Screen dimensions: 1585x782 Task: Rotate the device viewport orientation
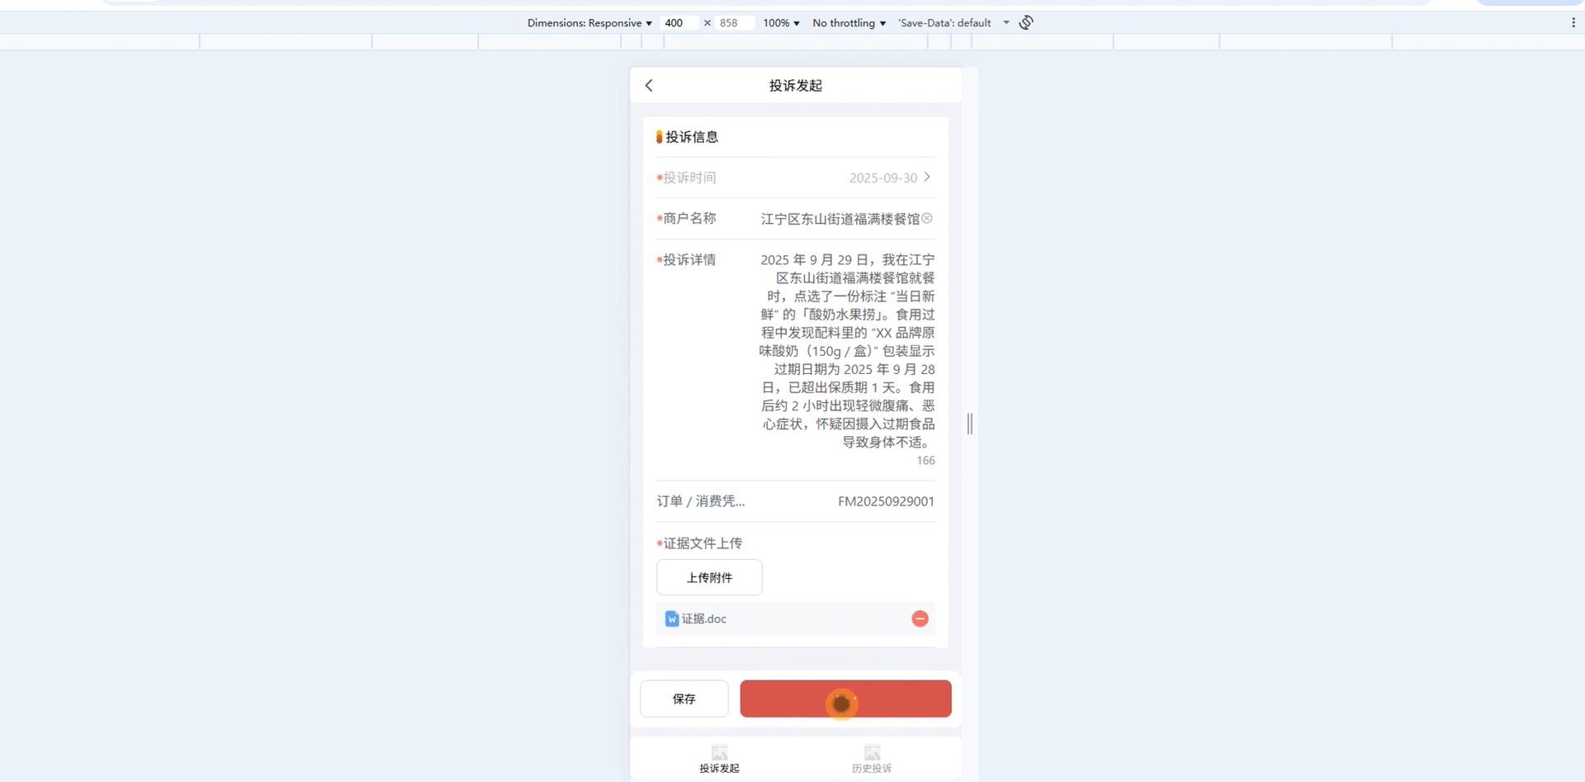(1026, 22)
